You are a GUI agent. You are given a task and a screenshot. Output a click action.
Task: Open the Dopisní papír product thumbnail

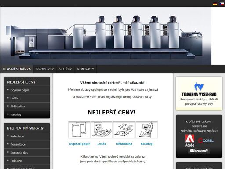pyautogui.click(x=79, y=130)
